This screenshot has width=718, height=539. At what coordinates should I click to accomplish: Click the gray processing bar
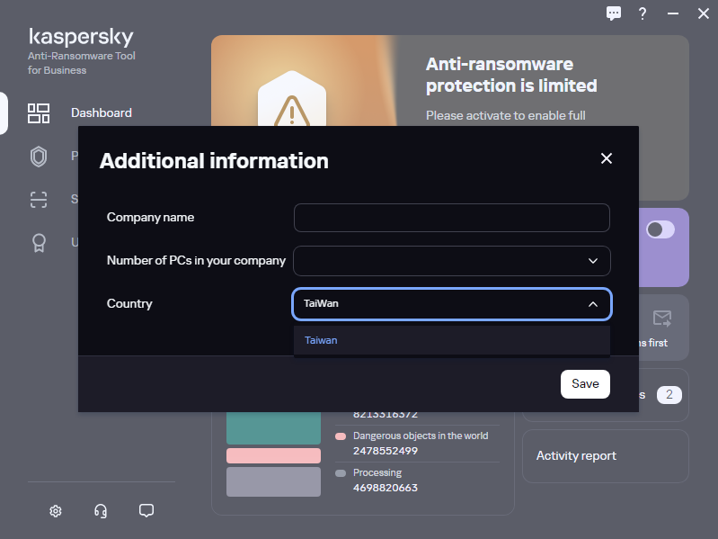[x=273, y=481]
